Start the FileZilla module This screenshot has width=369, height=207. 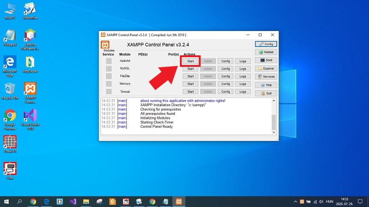tap(190, 76)
